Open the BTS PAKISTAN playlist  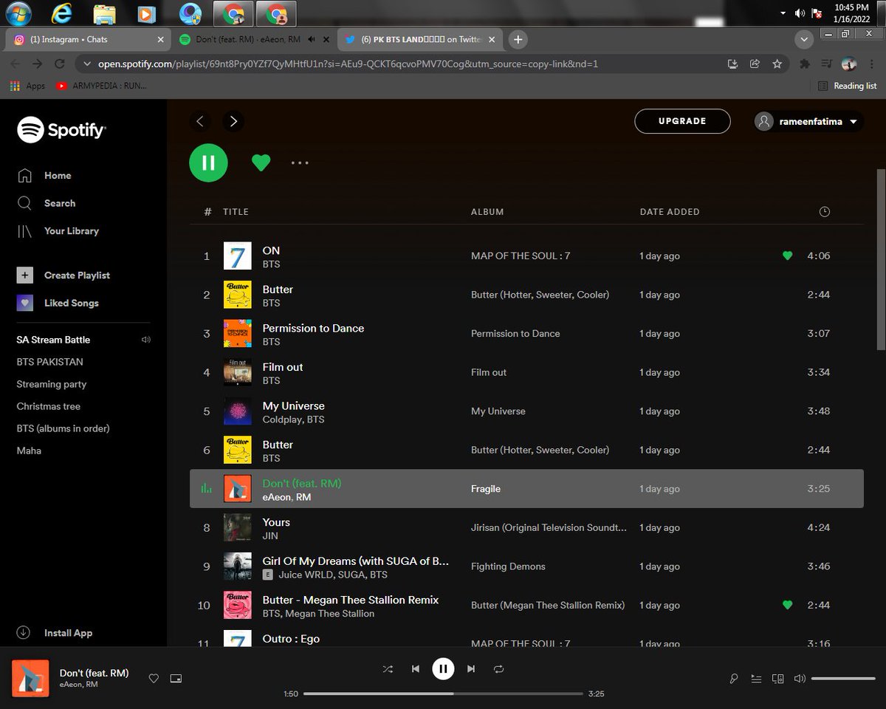[x=50, y=363]
